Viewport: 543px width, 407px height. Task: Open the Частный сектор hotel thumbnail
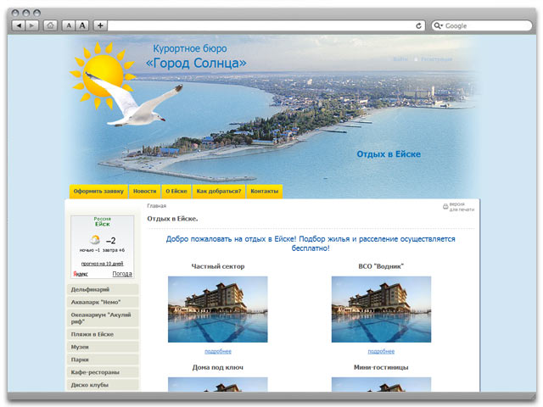coord(218,309)
